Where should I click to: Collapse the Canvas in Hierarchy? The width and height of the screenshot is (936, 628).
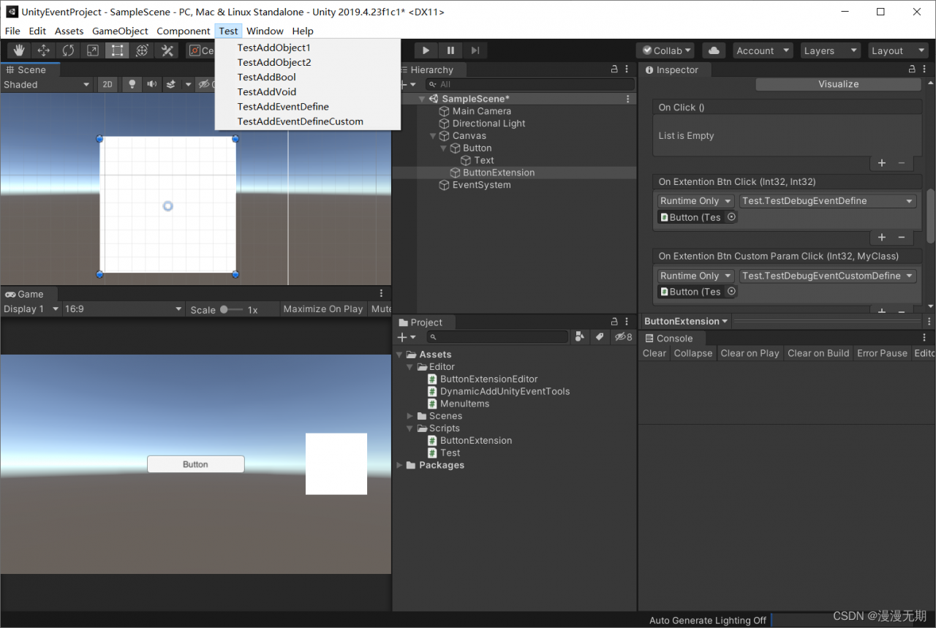point(432,135)
